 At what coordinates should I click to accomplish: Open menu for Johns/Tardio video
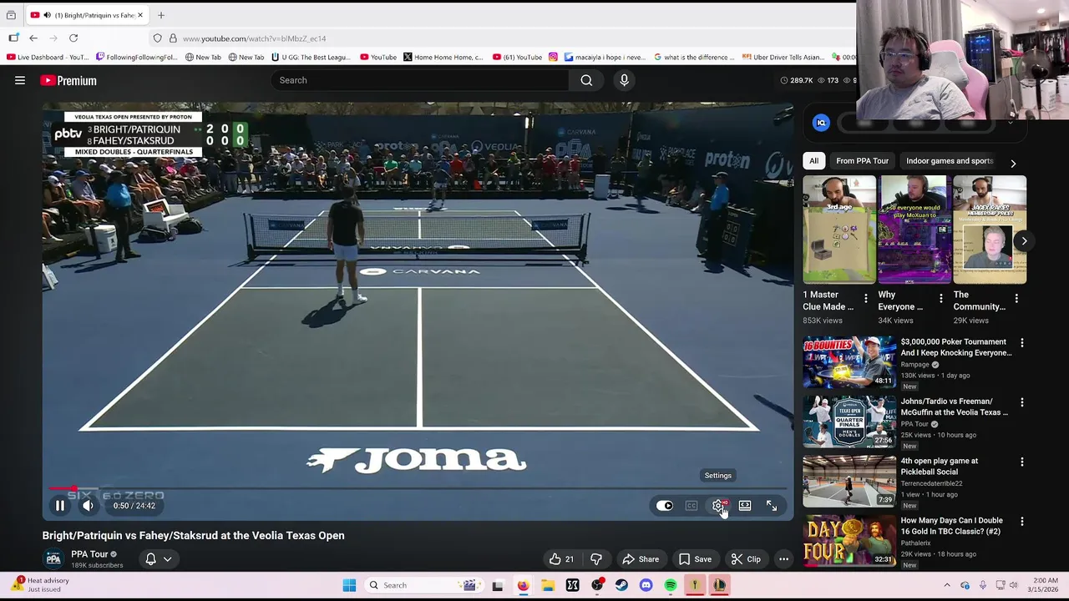pyautogui.click(x=1021, y=402)
